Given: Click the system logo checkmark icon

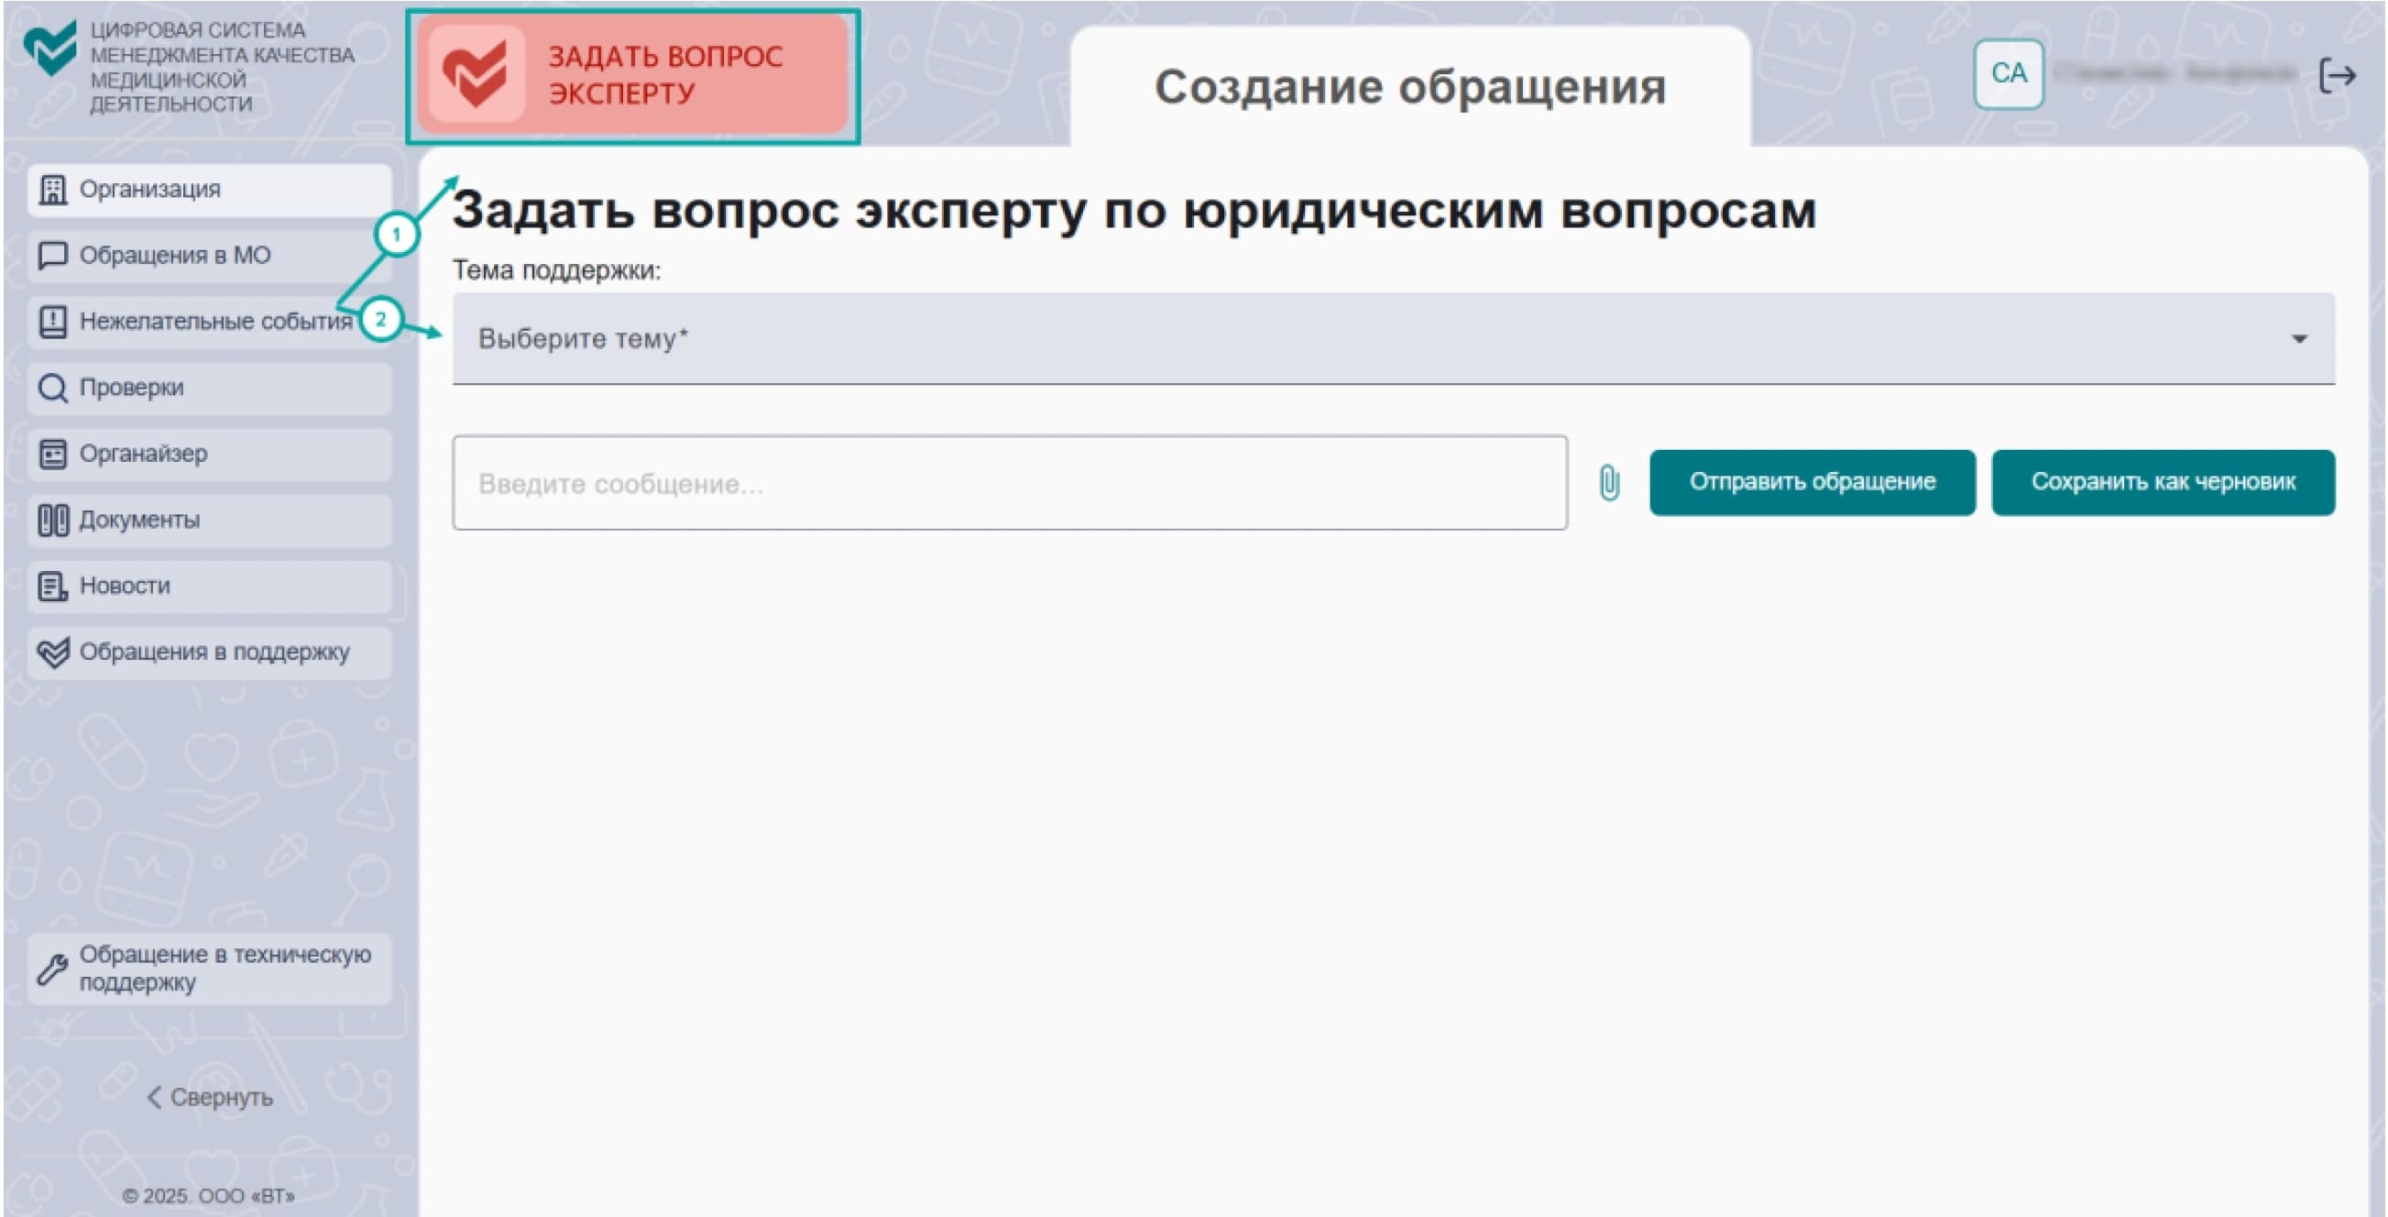Looking at the screenshot, I should point(50,49).
